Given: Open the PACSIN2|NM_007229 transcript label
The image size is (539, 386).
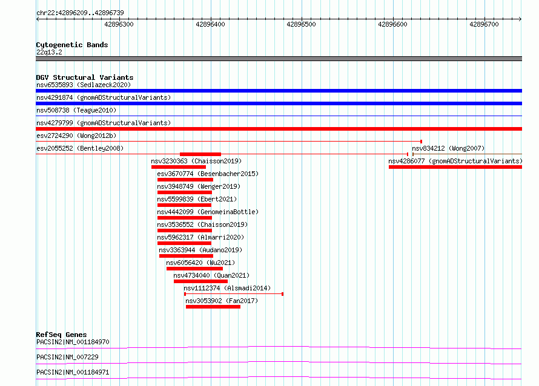Looking at the screenshot, I should pyautogui.click(x=67, y=357).
